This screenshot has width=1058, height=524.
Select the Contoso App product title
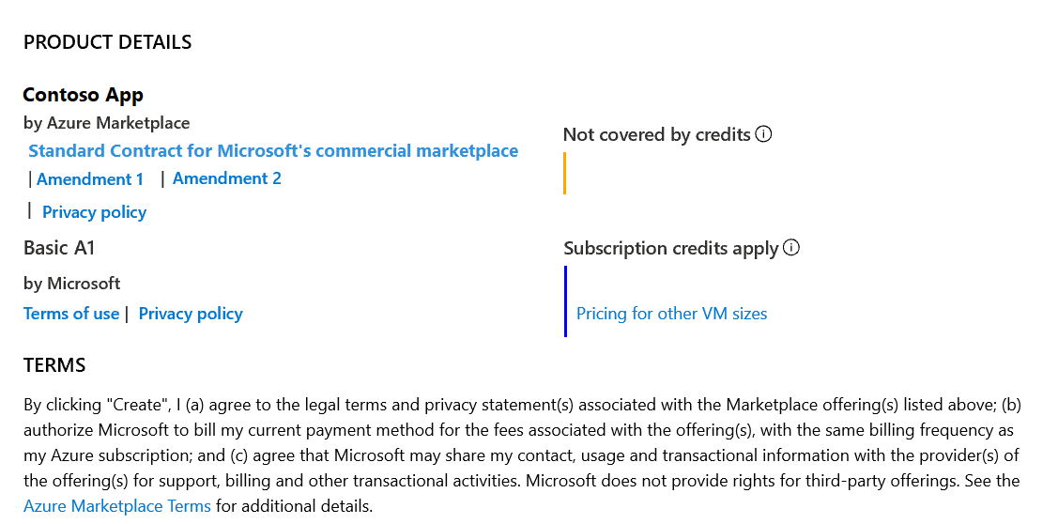coord(83,95)
